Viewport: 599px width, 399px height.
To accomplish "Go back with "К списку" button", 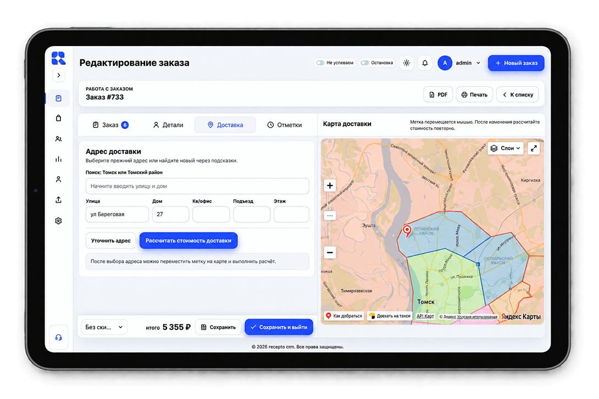I will point(518,94).
